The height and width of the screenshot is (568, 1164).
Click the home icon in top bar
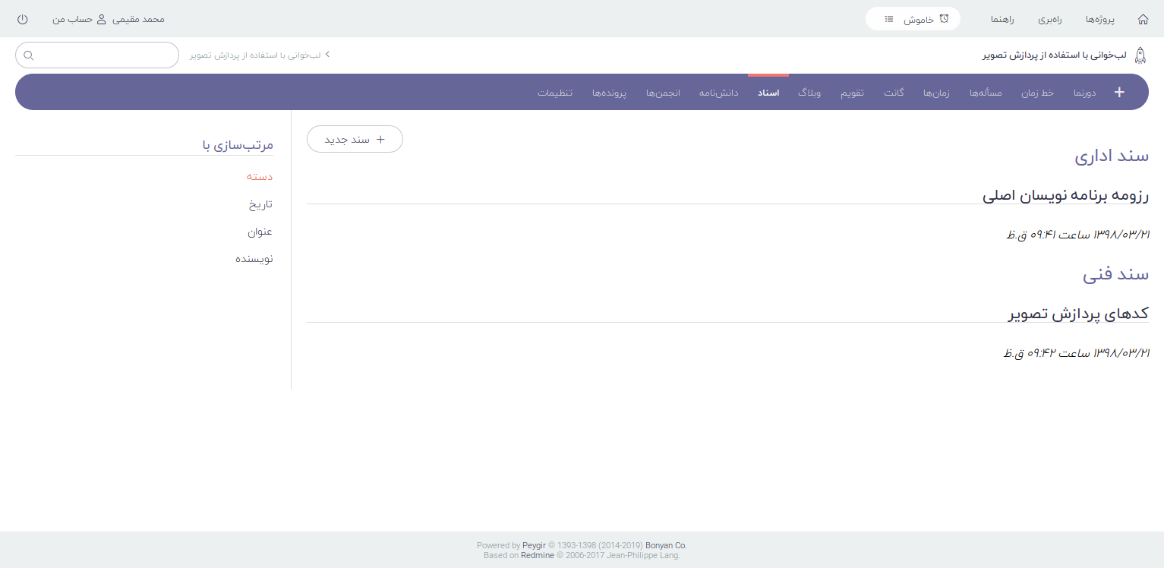coord(1143,19)
